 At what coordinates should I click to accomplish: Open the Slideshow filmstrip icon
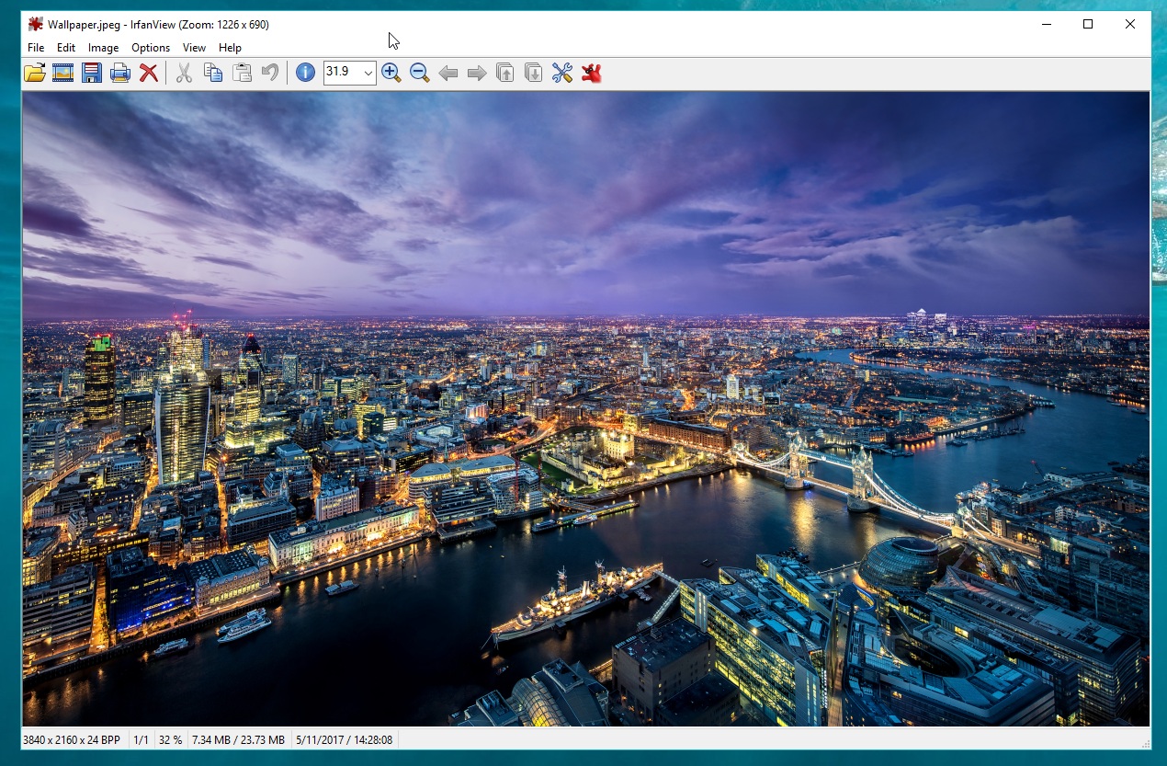point(62,73)
